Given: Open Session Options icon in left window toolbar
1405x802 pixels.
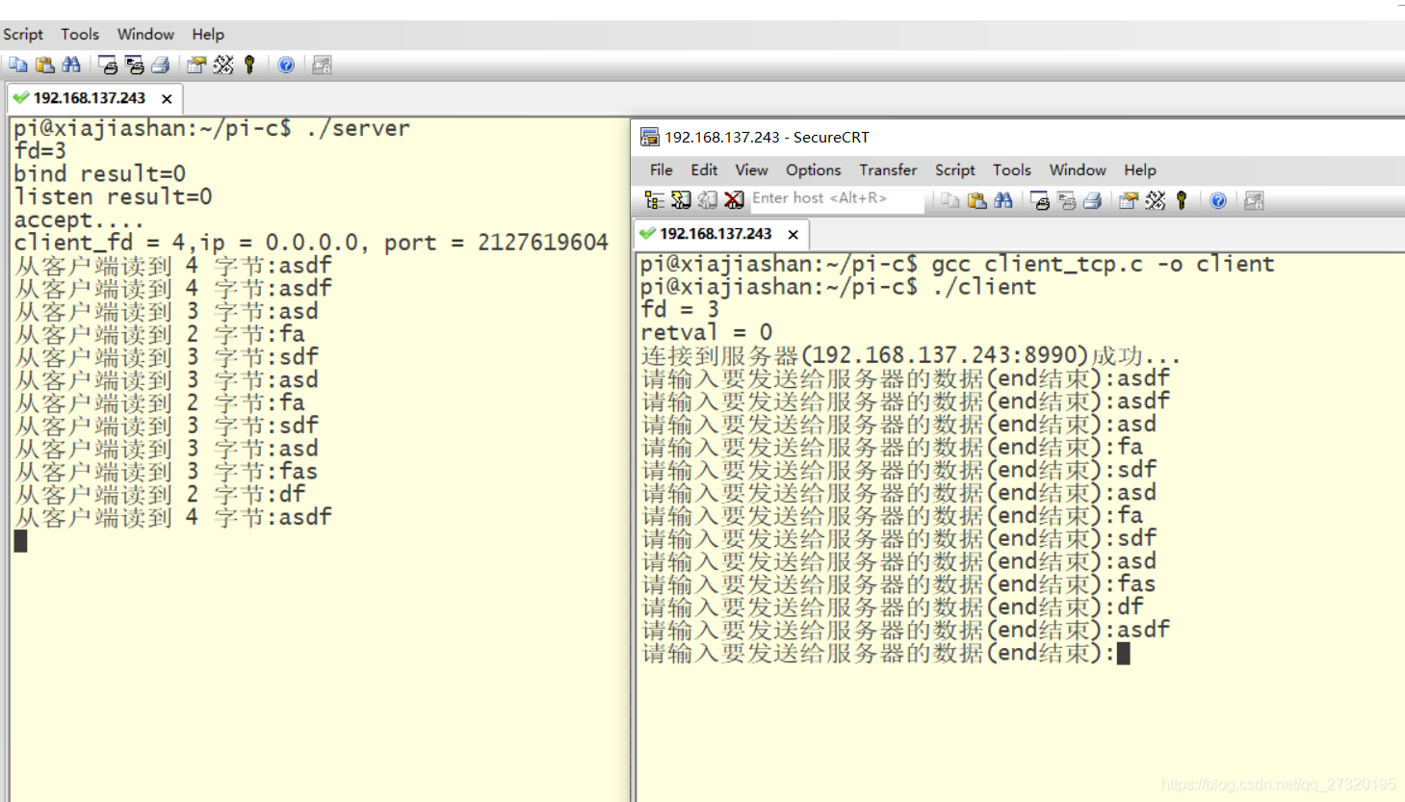Looking at the screenshot, I should [196, 65].
